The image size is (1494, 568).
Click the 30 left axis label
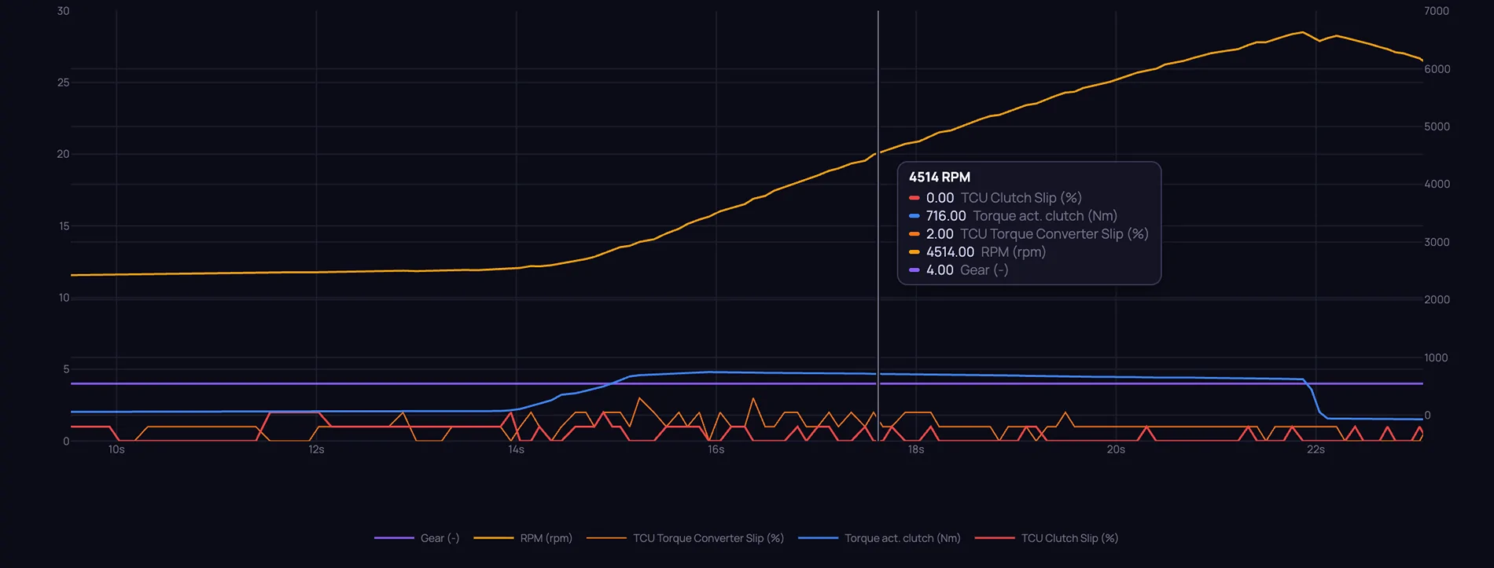pyautogui.click(x=63, y=11)
